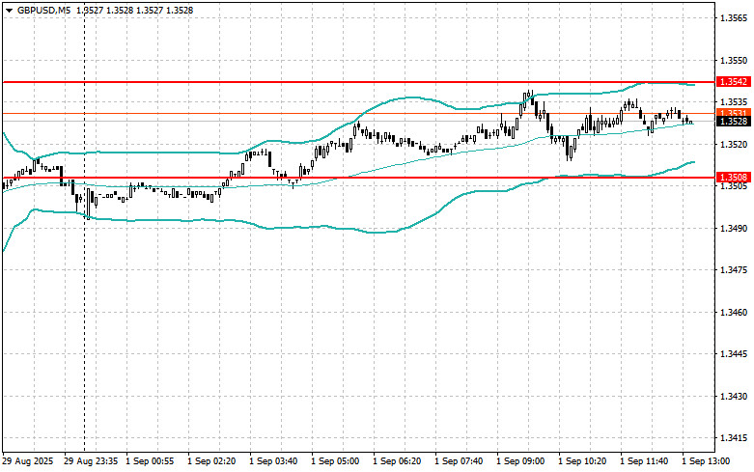Click the 1.3445 price scale value
The width and height of the screenshot is (754, 472).
[x=734, y=354]
